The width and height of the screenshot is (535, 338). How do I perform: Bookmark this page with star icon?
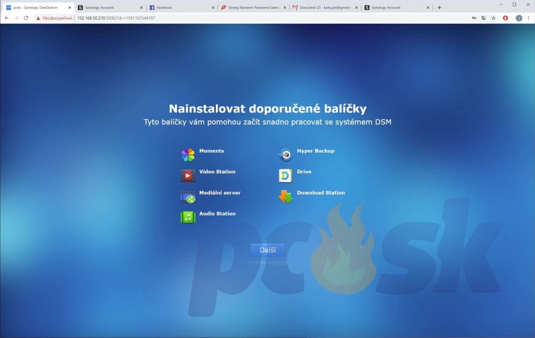coord(493,18)
